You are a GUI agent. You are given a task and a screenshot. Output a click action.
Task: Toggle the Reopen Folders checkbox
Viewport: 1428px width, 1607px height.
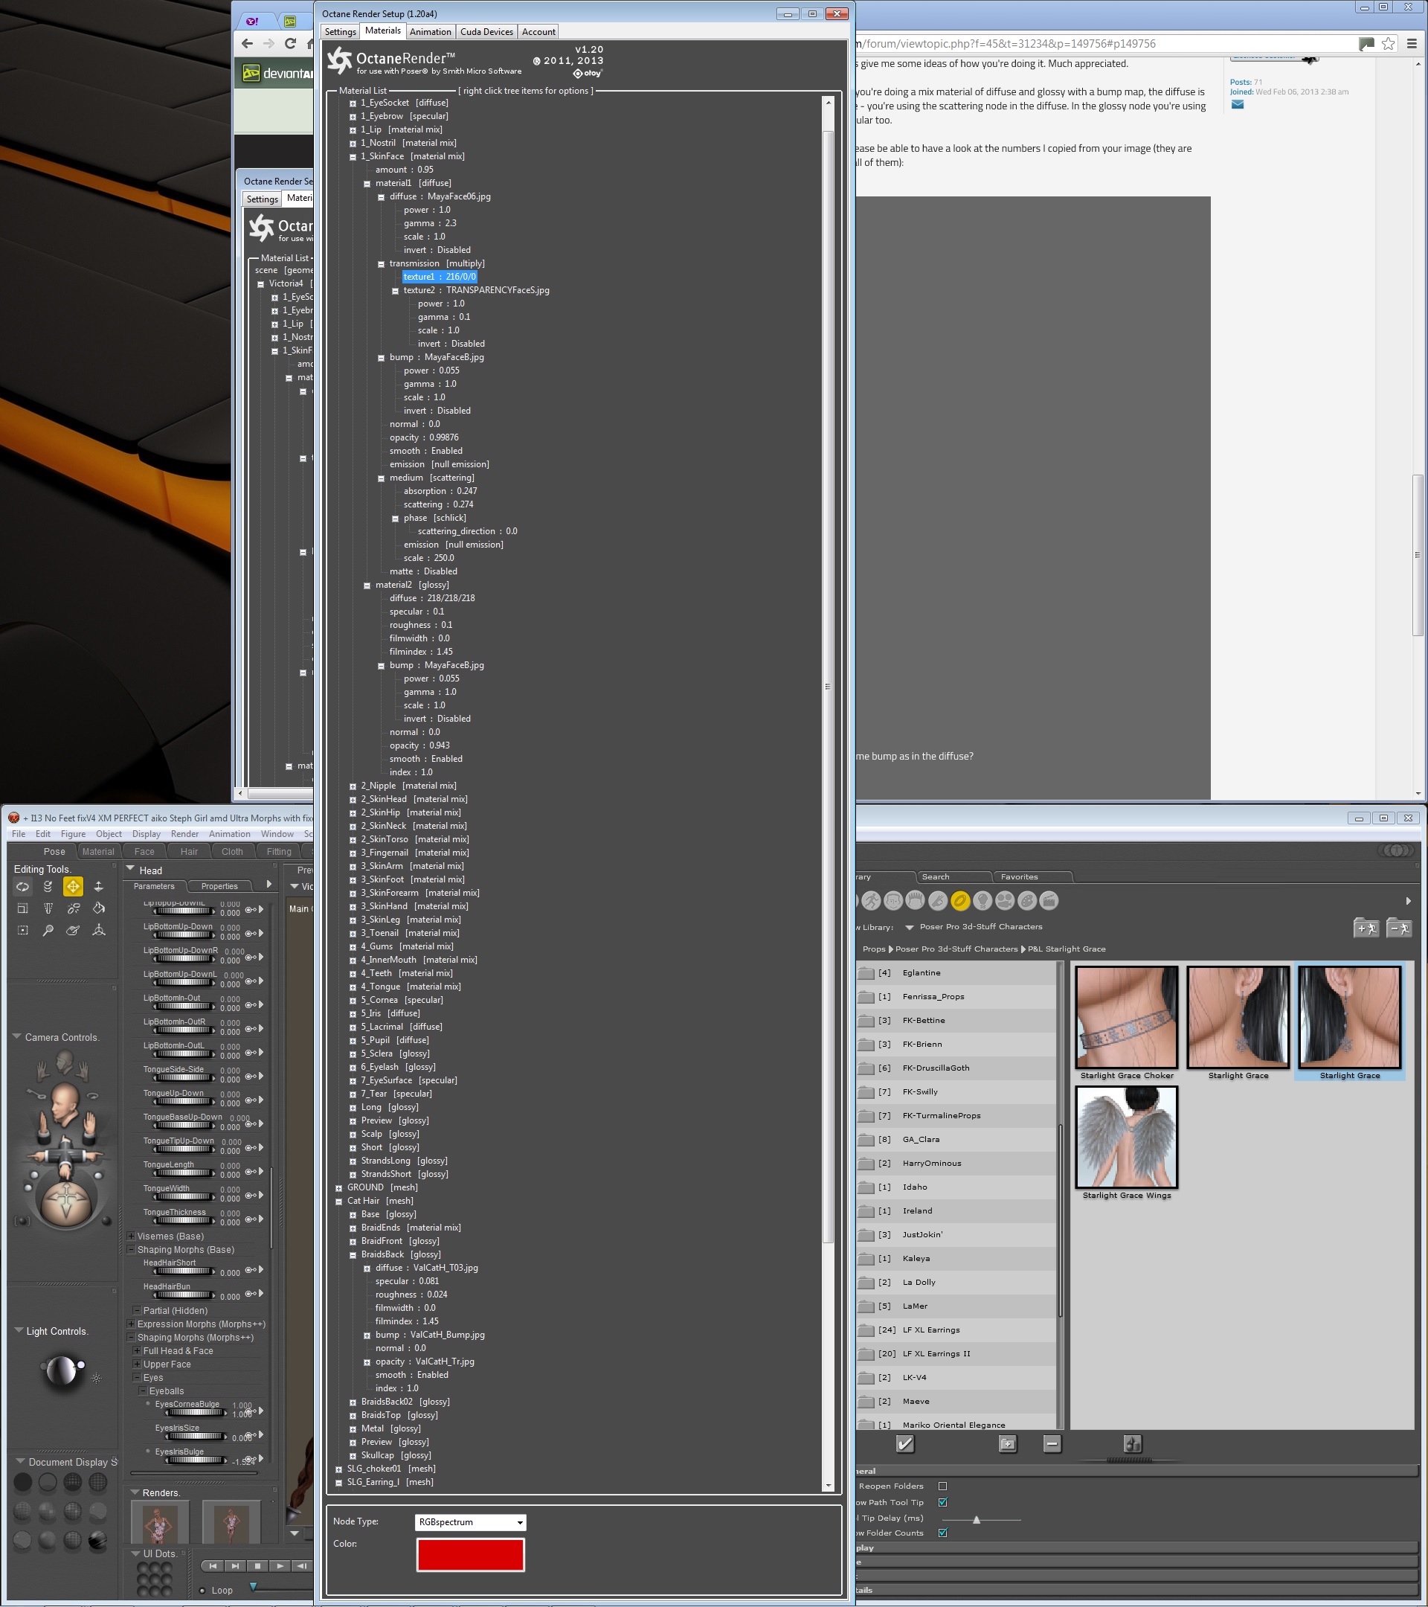[x=942, y=1486]
